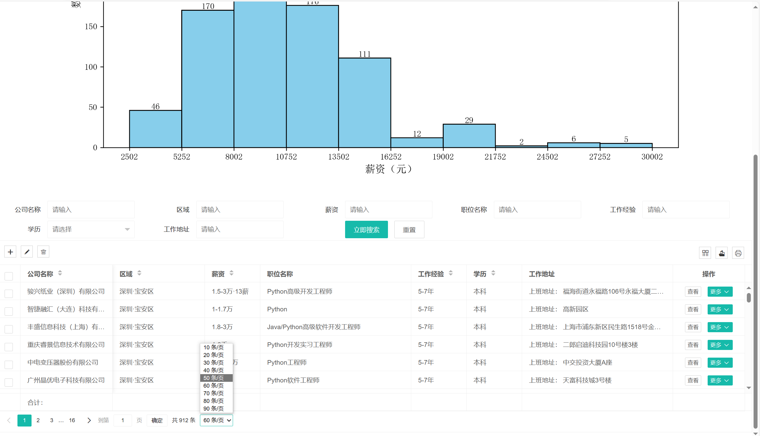
Task: Select 20 条/页 option
Action: coord(216,355)
